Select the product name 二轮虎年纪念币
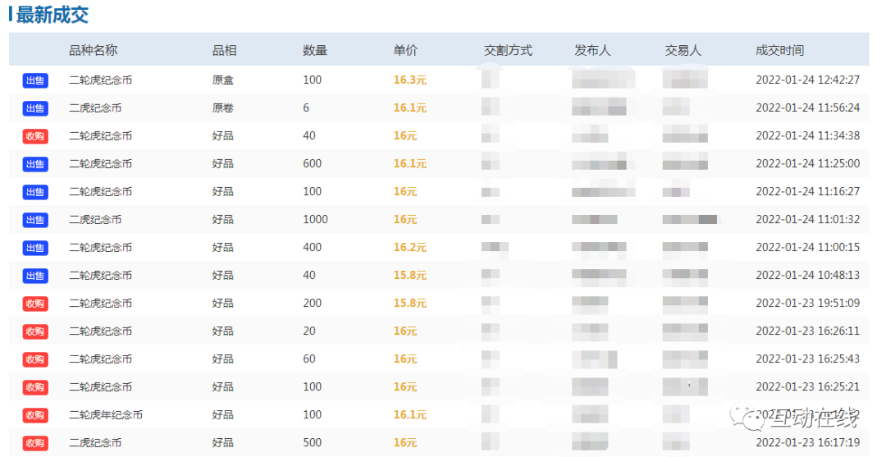The height and width of the screenshot is (457, 886). pos(106,415)
